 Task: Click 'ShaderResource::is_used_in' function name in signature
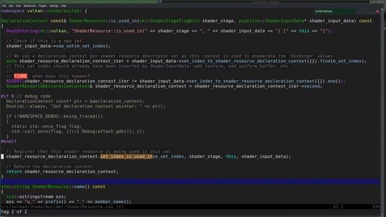(103, 21)
